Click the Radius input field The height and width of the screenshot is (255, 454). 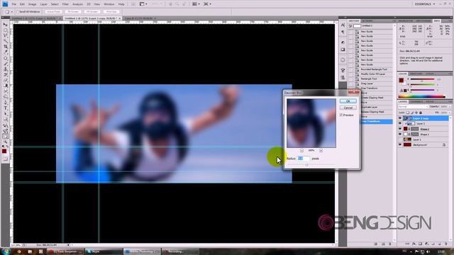(x=304, y=159)
